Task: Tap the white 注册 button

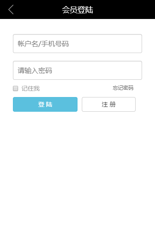Action: point(108,104)
